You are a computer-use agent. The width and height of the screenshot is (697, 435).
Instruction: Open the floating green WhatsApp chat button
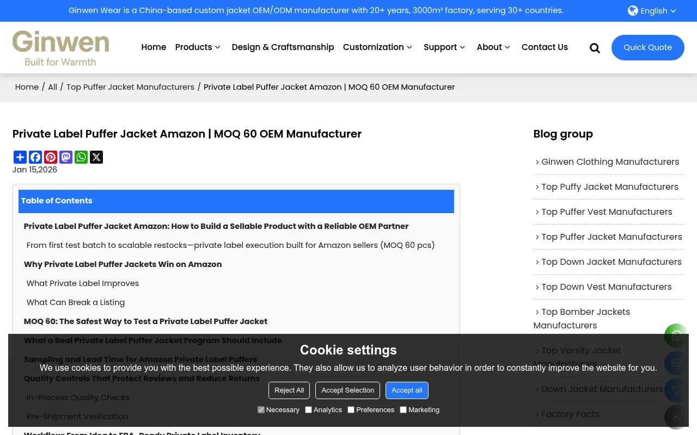676,335
